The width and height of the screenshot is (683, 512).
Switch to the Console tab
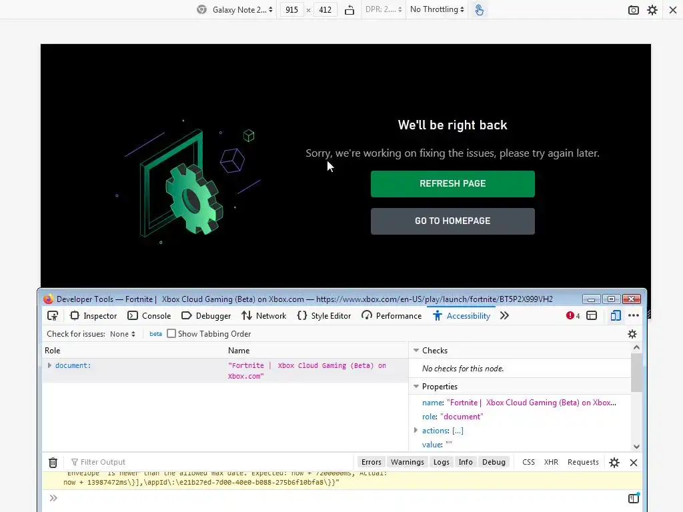pyautogui.click(x=149, y=315)
